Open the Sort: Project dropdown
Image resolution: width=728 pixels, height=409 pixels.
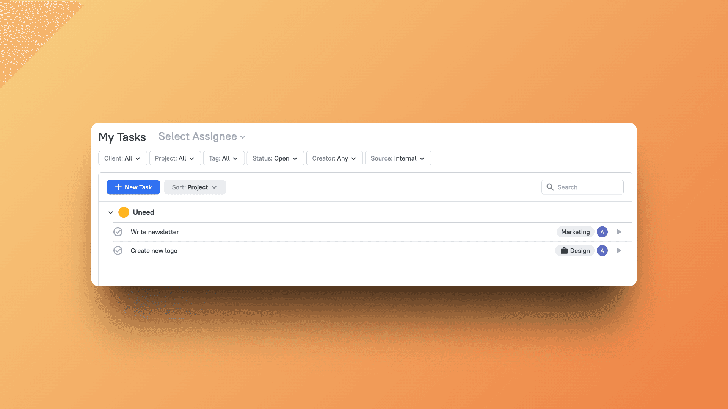pos(195,187)
